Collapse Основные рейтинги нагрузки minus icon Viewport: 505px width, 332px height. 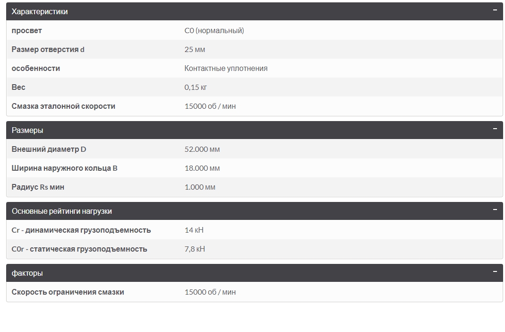[x=495, y=210]
